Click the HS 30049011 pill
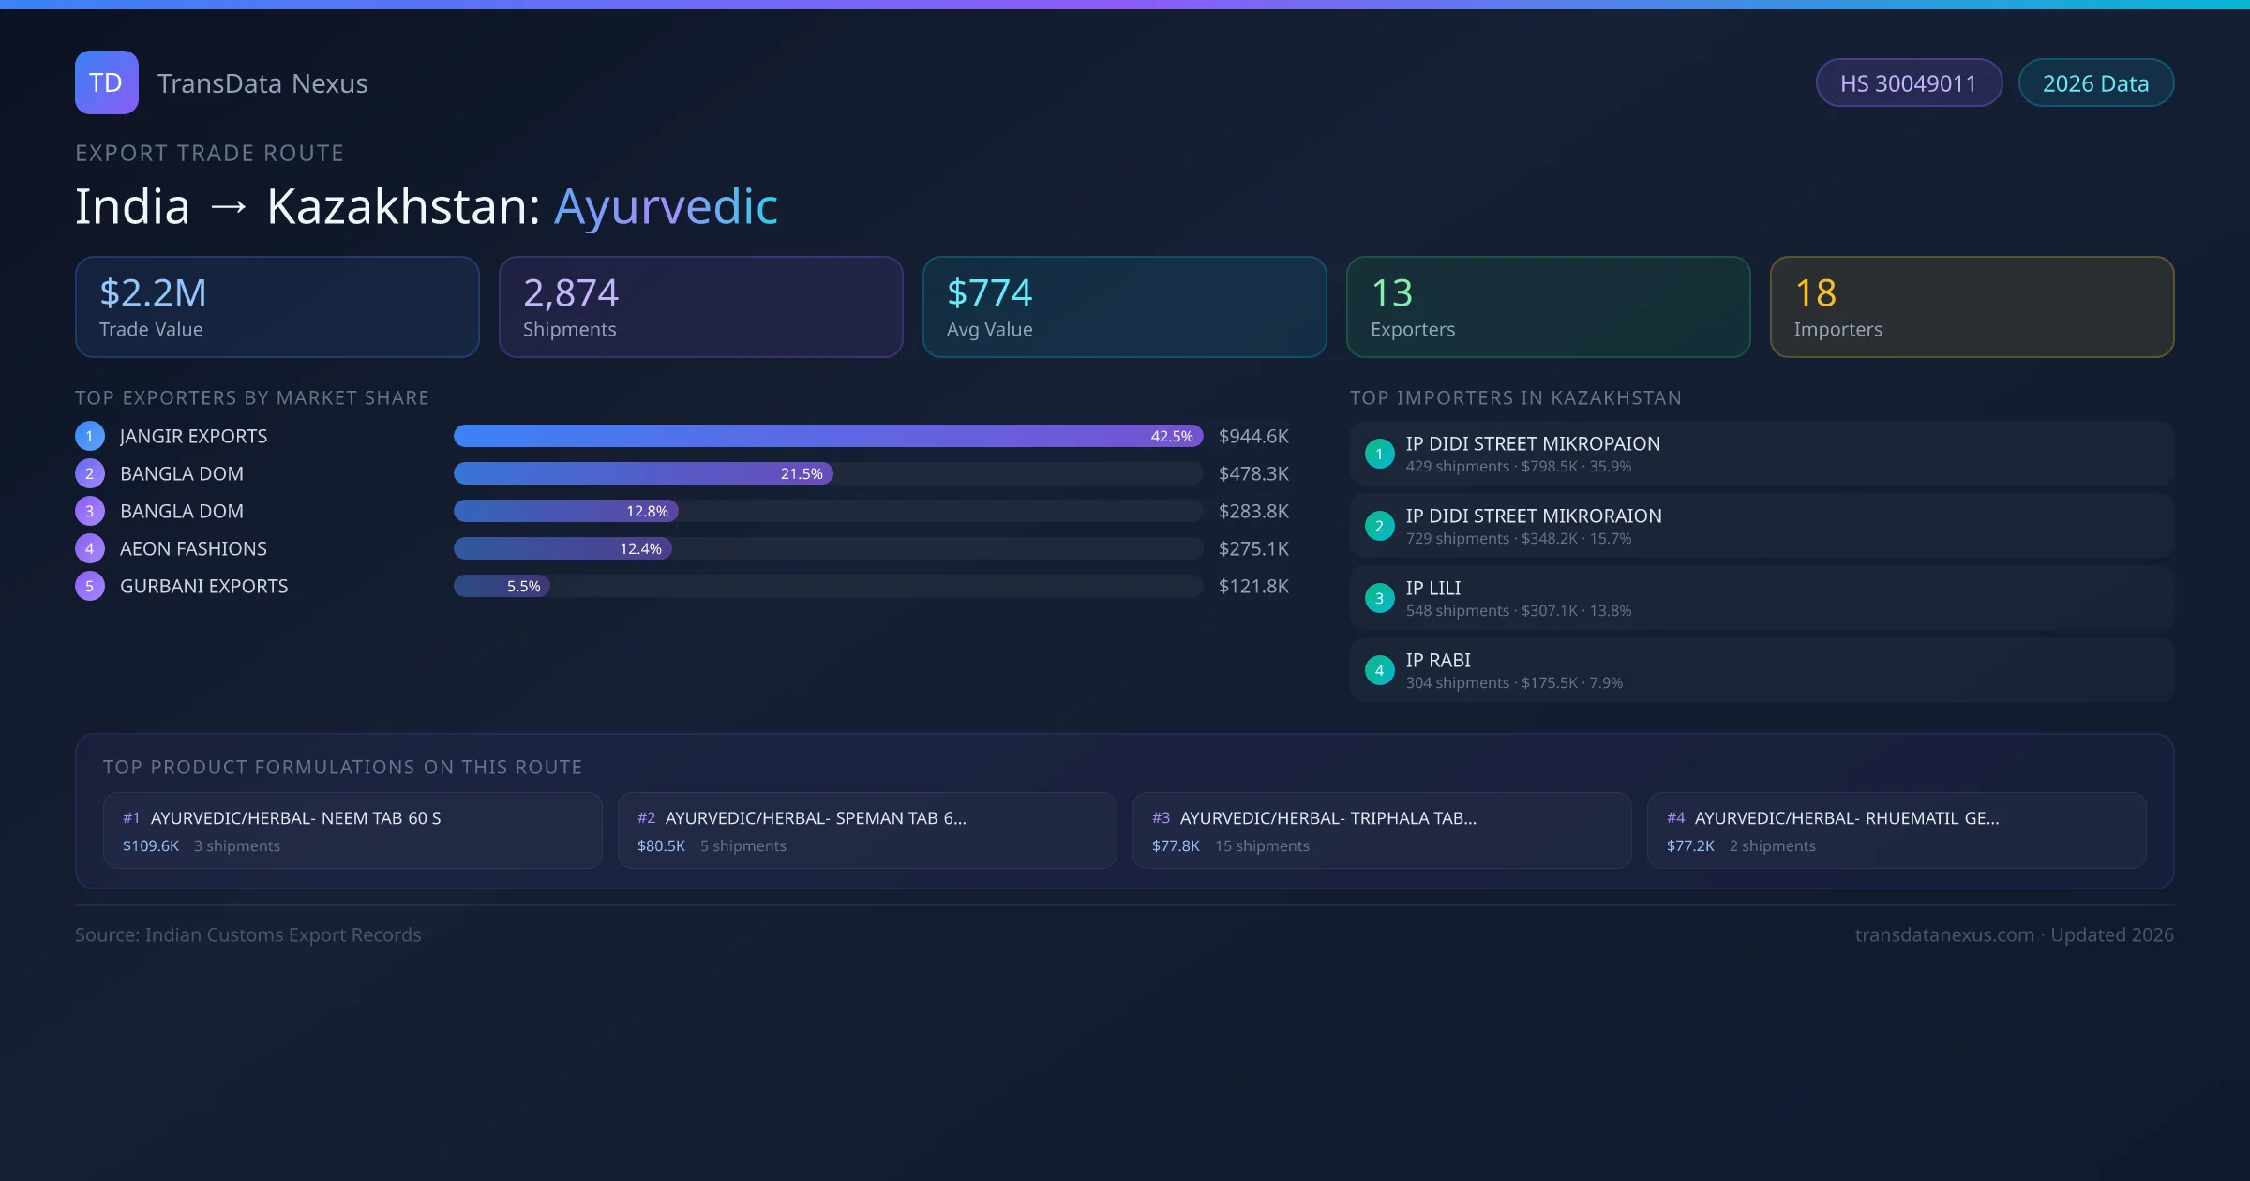 tap(1908, 83)
